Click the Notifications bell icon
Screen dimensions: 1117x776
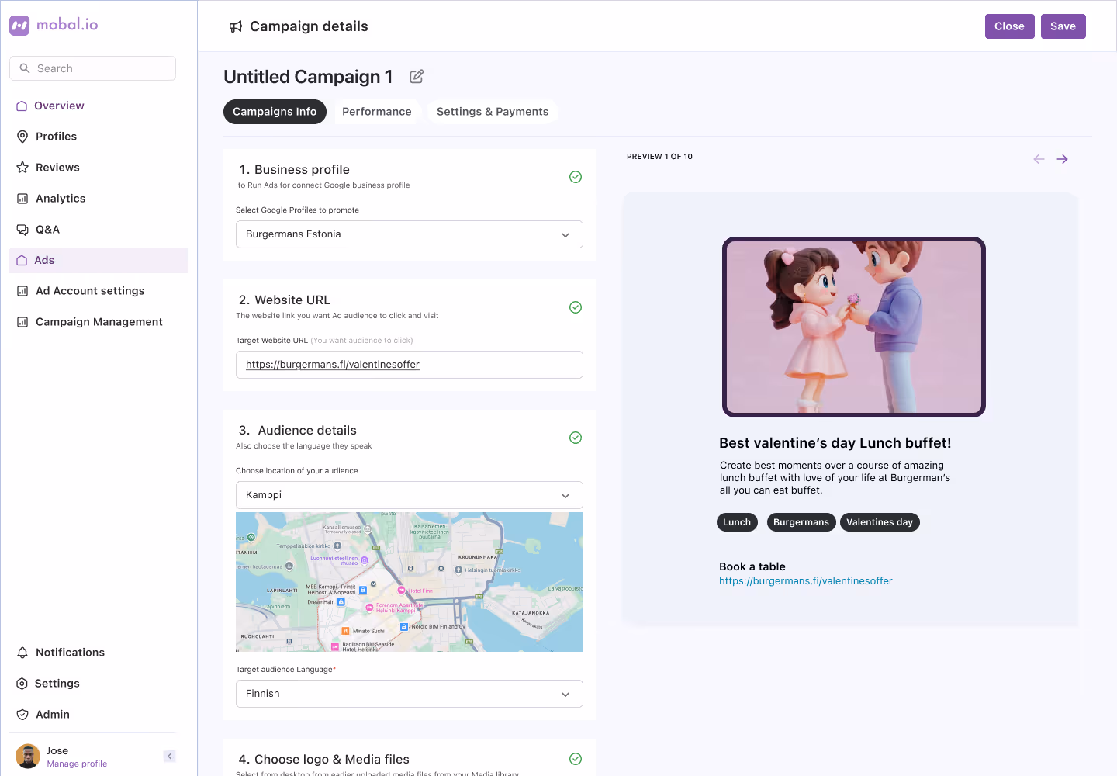pos(22,653)
